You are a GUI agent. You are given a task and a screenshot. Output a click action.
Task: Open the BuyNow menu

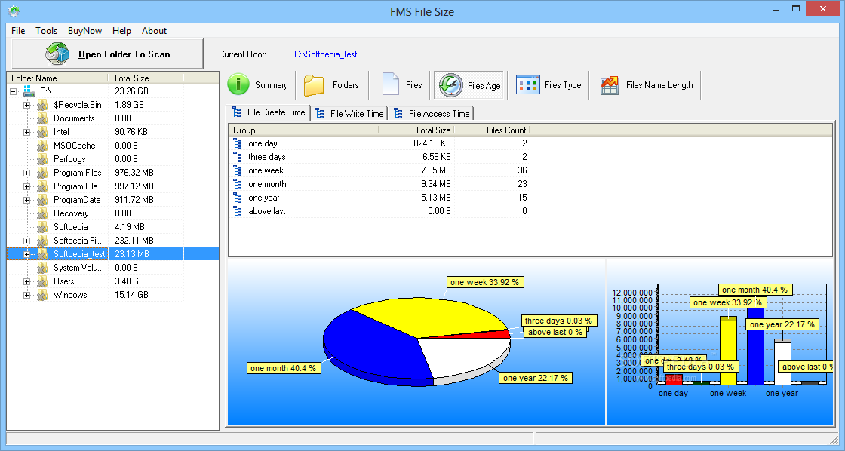(84, 31)
